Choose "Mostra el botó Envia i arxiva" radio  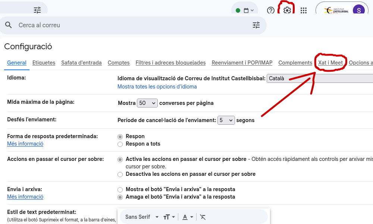pyautogui.click(x=120, y=190)
